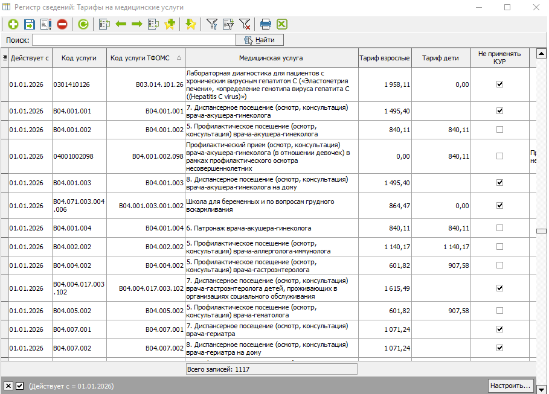Click the green right arrow toolbar icon
The width and height of the screenshot is (549, 394).
coord(137,24)
